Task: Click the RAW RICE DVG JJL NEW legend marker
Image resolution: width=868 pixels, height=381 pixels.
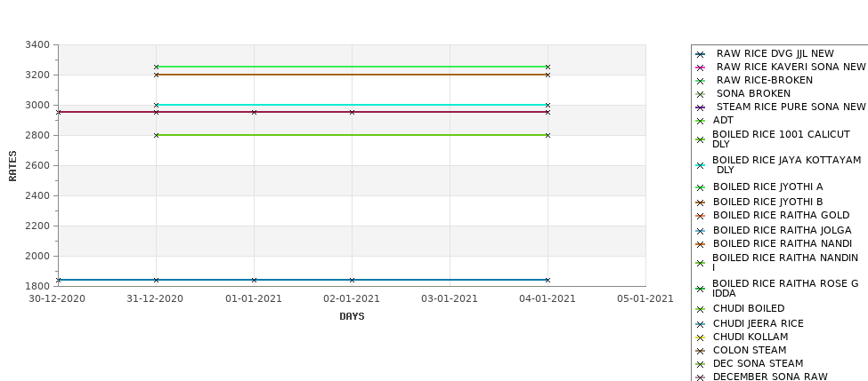Action: click(700, 54)
